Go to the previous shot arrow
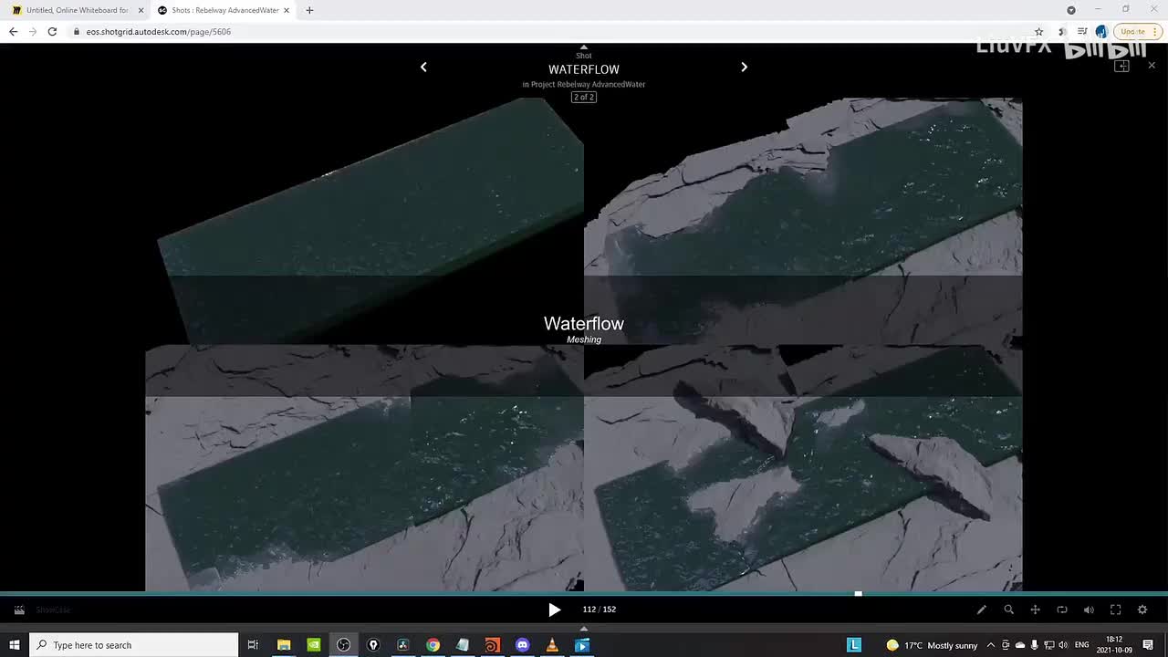This screenshot has width=1168, height=657. 423,67
